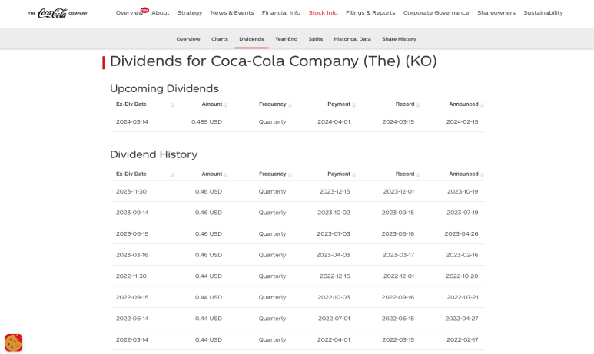Click record date 2022-12-01
Image resolution: width=594 pixels, height=354 pixels.
pyautogui.click(x=399, y=276)
